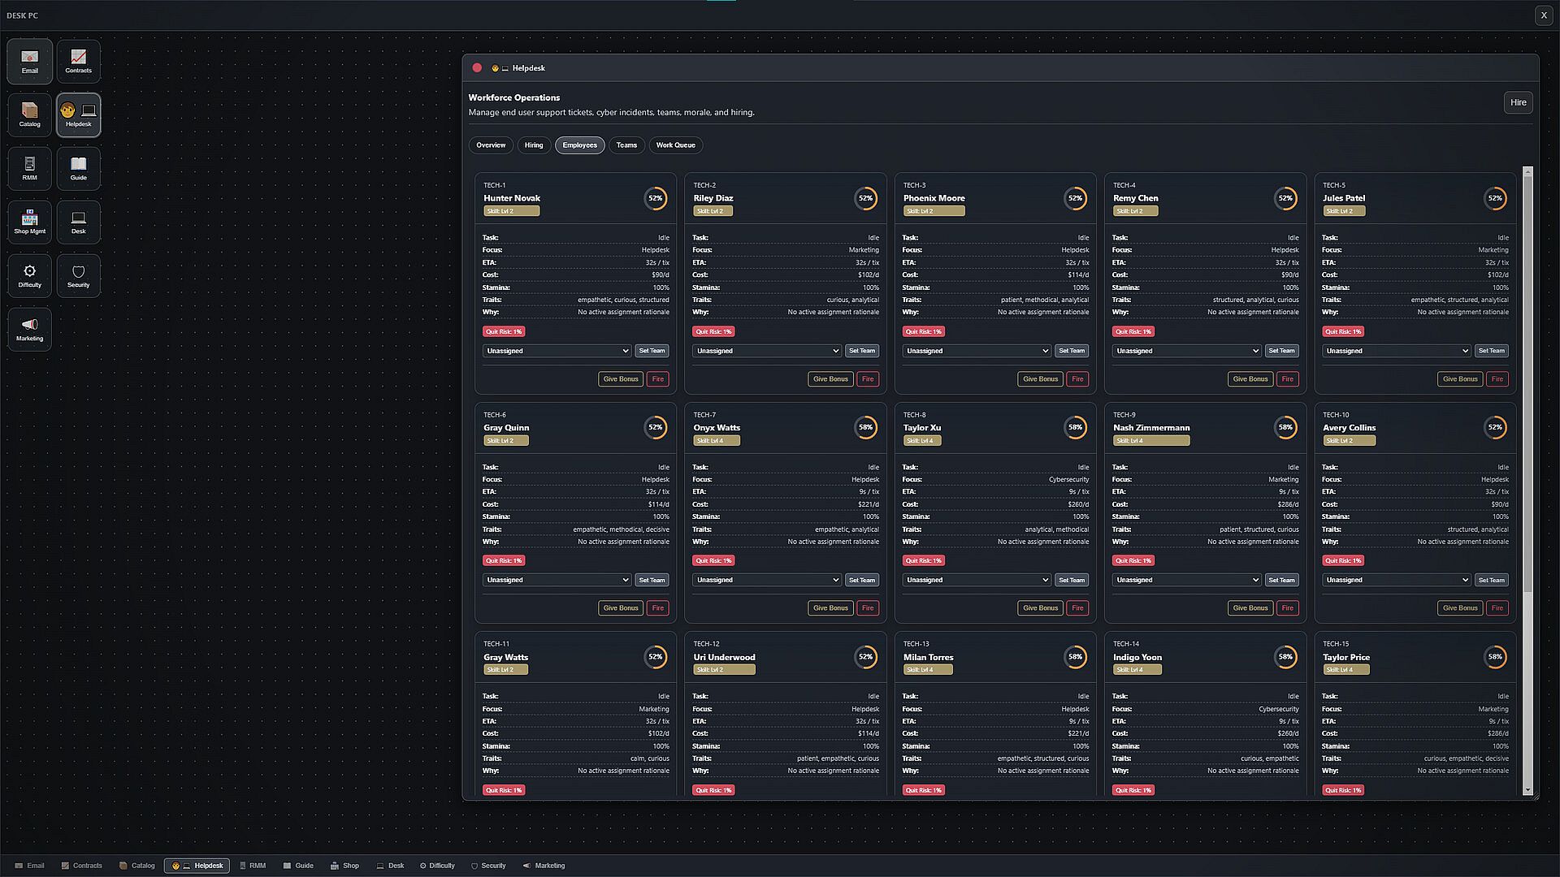The image size is (1560, 877).
Task: Open the Security shield icon
Action: pos(78,275)
